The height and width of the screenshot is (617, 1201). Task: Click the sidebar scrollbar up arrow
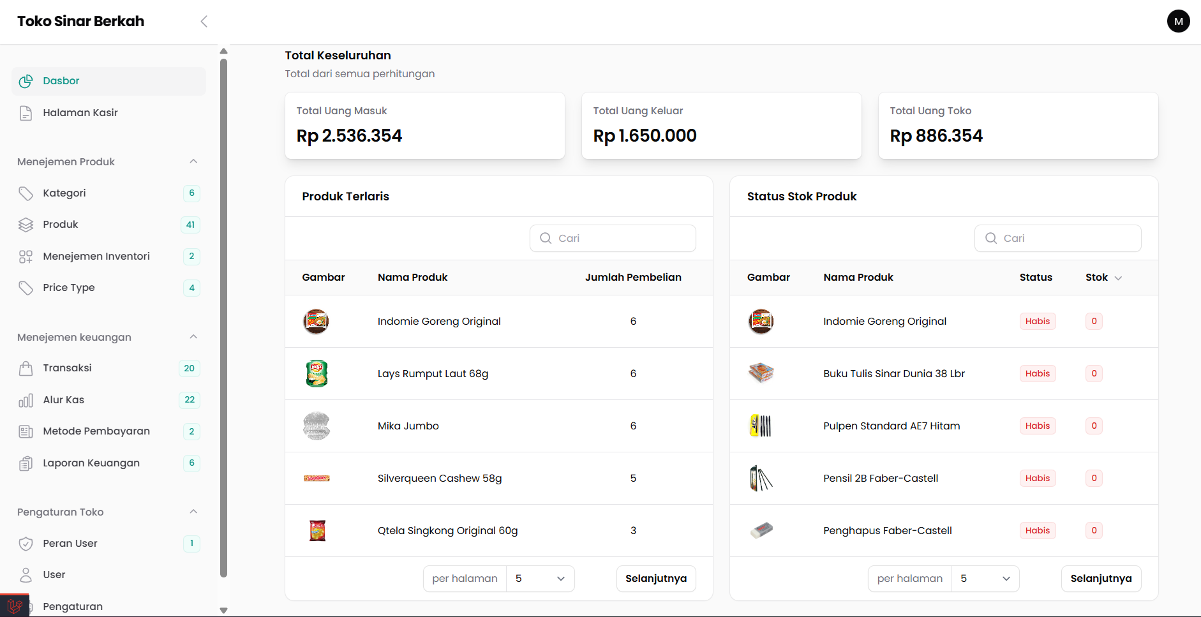[223, 51]
